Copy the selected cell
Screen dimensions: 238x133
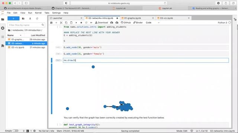(x=66, y=23)
